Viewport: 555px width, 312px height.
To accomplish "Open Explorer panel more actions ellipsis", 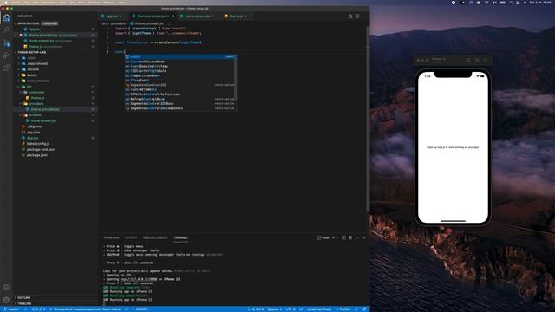I will pyautogui.click(x=93, y=16).
